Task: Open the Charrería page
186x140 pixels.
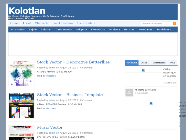Action: click(x=42, y=23)
